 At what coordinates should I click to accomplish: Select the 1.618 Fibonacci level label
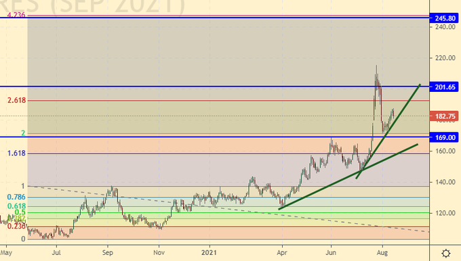click(x=16, y=153)
